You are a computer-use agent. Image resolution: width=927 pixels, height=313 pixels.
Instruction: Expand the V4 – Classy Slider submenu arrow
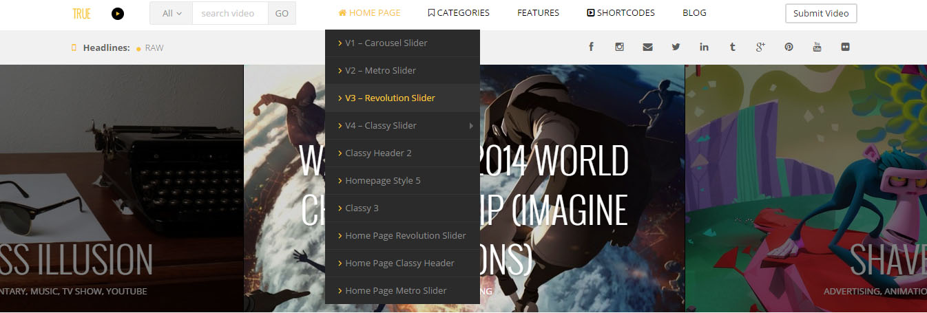tap(471, 125)
